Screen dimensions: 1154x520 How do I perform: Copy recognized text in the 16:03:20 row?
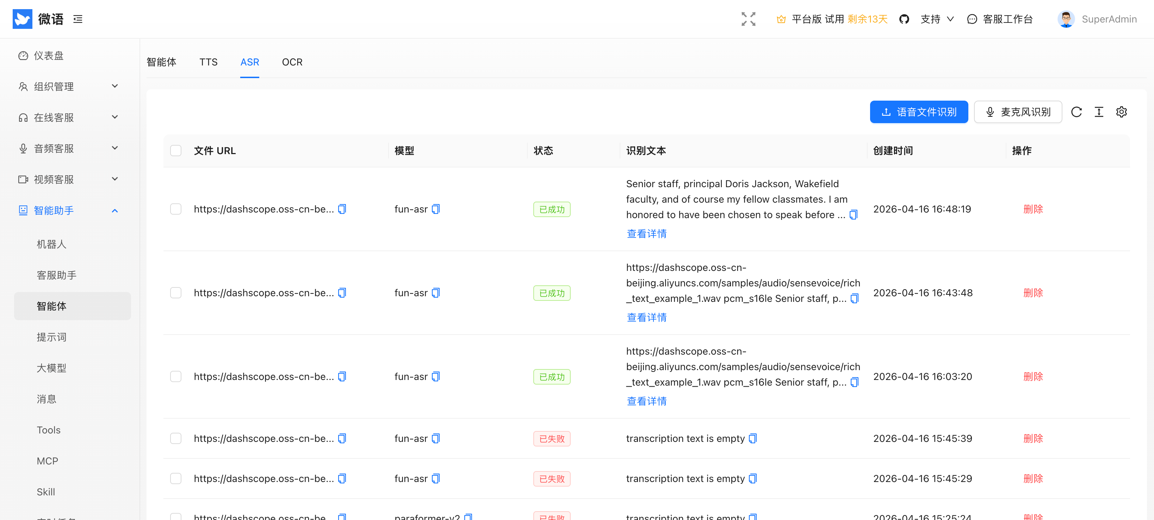coord(854,382)
